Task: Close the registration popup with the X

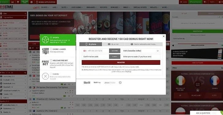Action: pos(164,36)
